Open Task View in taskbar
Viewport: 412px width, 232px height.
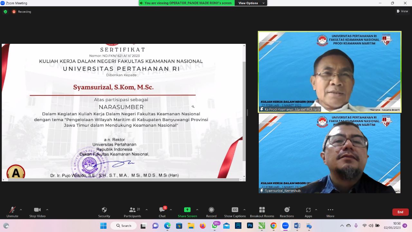[144, 226]
